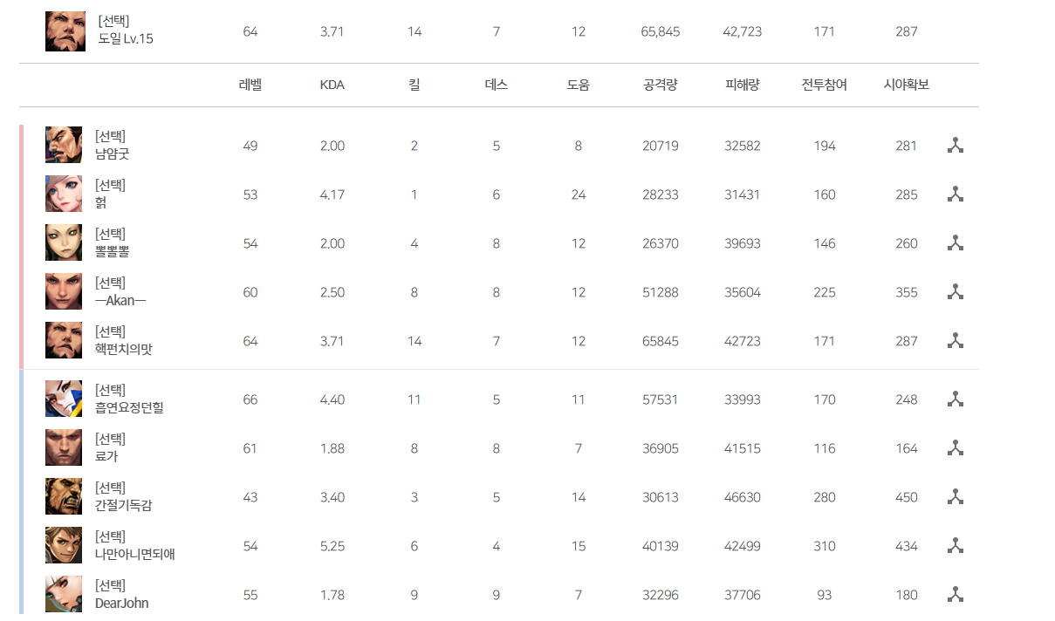1055x621 pixels.
Task: Open item tree icon for DearJohn
Action: pyautogui.click(x=956, y=595)
